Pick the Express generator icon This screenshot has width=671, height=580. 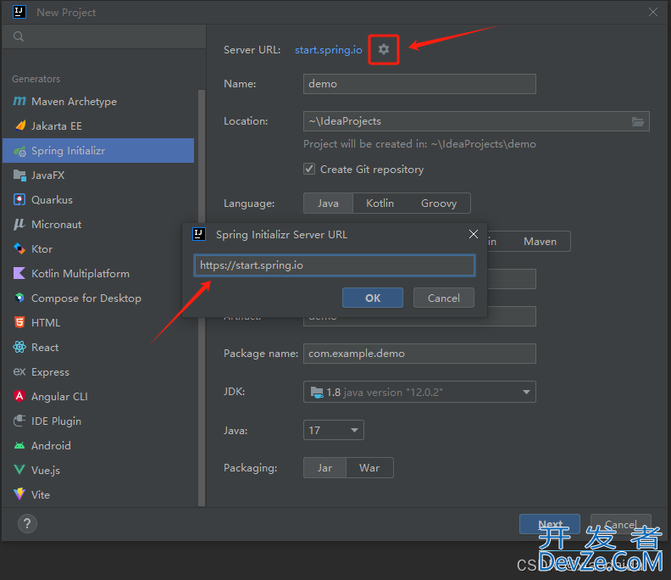(19, 371)
